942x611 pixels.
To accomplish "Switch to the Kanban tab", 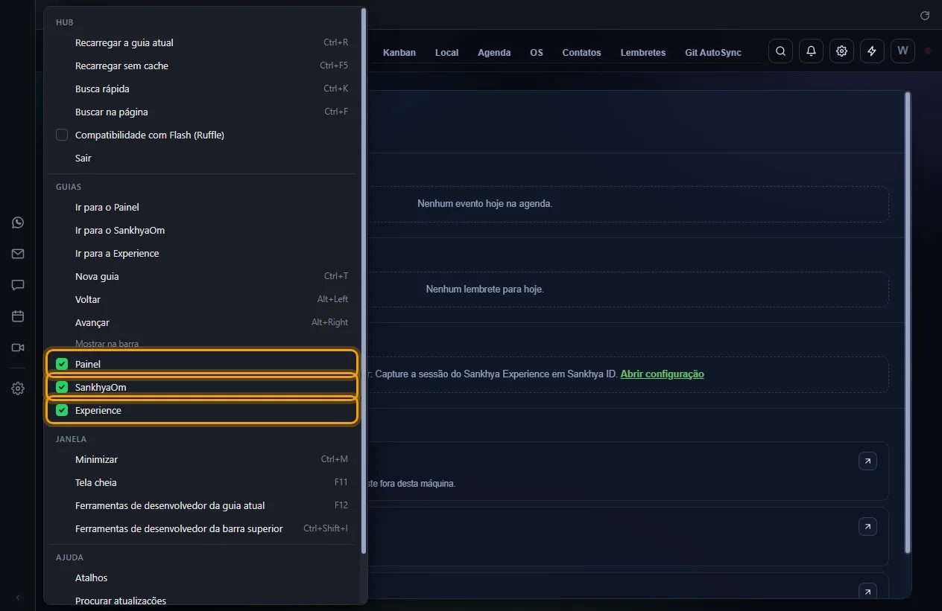I will tap(399, 52).
